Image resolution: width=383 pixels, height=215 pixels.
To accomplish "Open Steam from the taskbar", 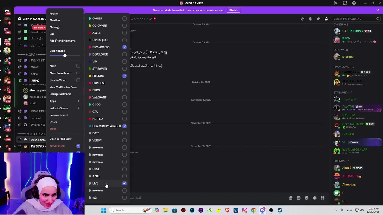I will click(280, 210).
